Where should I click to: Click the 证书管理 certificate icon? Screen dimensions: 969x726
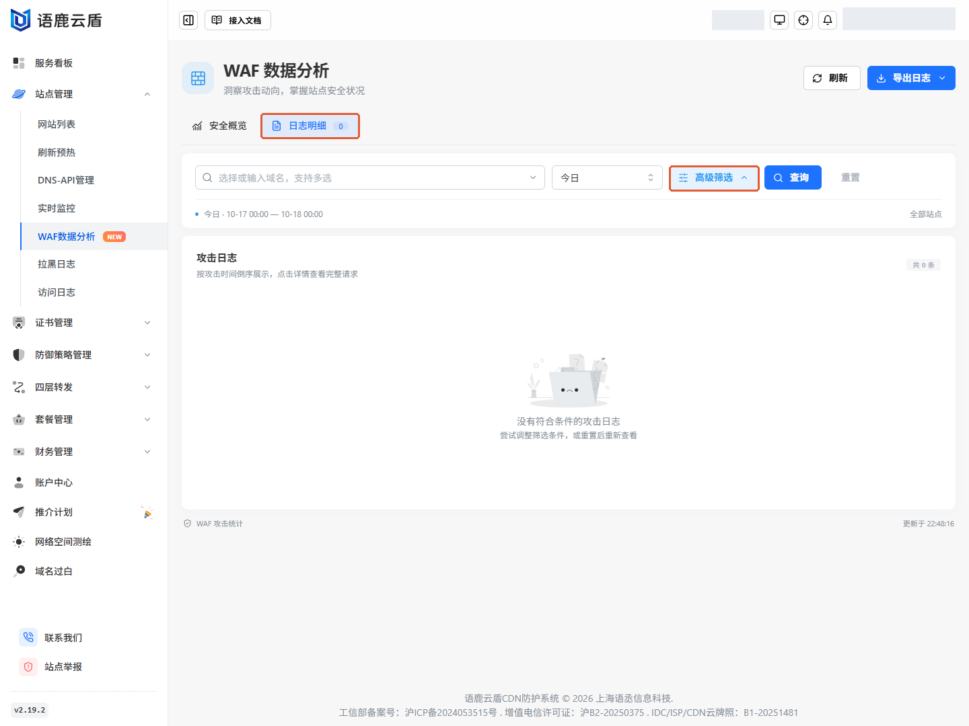tap(19, 323)
